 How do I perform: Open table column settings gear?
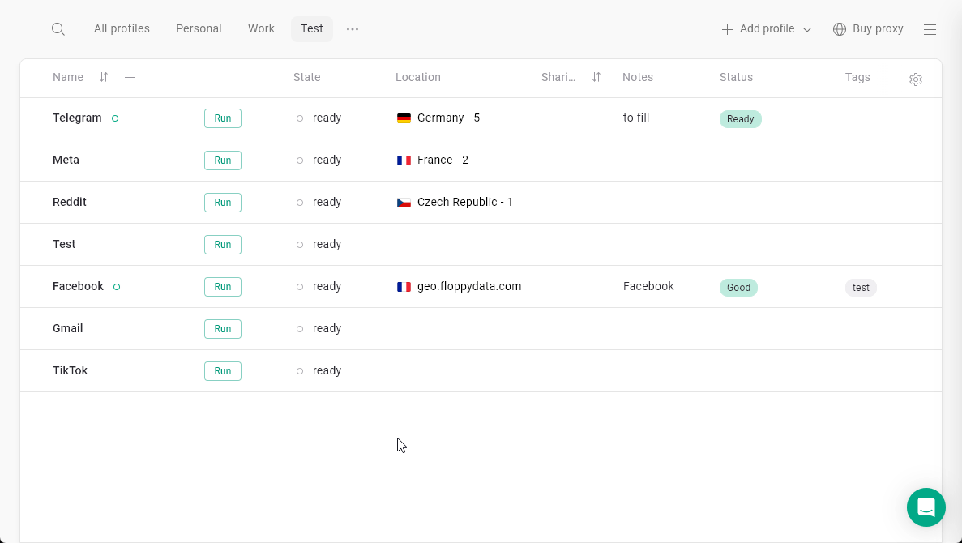point(916,79)
